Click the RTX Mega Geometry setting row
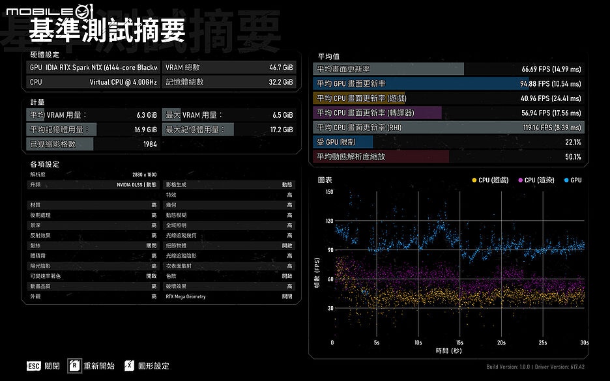610x381 pixels. click(229, 296)
